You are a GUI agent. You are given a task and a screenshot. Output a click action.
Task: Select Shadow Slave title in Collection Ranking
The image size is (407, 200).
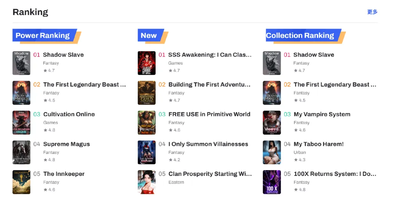(314, 55)
